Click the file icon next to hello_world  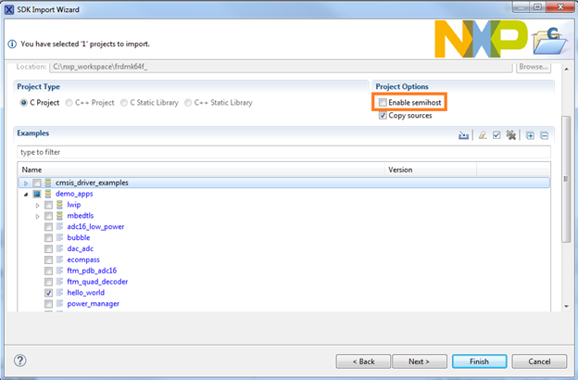click(x=59, y=293)
